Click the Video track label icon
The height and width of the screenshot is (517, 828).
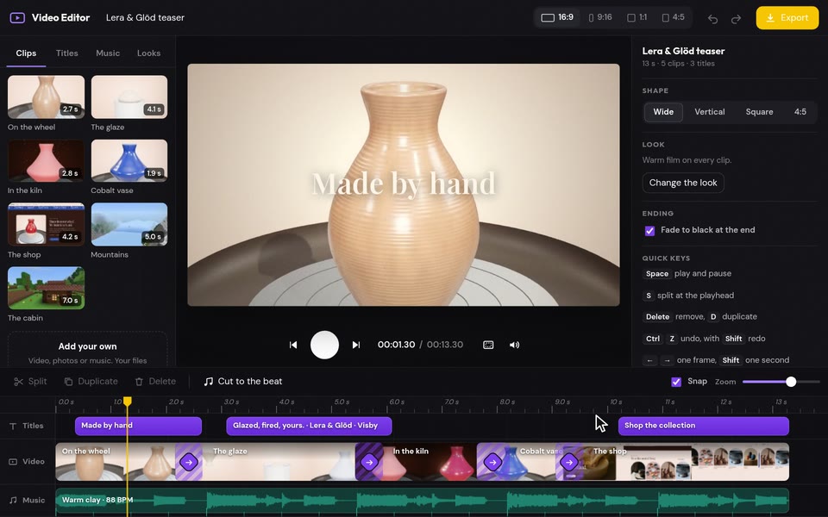tap(13, 462)
